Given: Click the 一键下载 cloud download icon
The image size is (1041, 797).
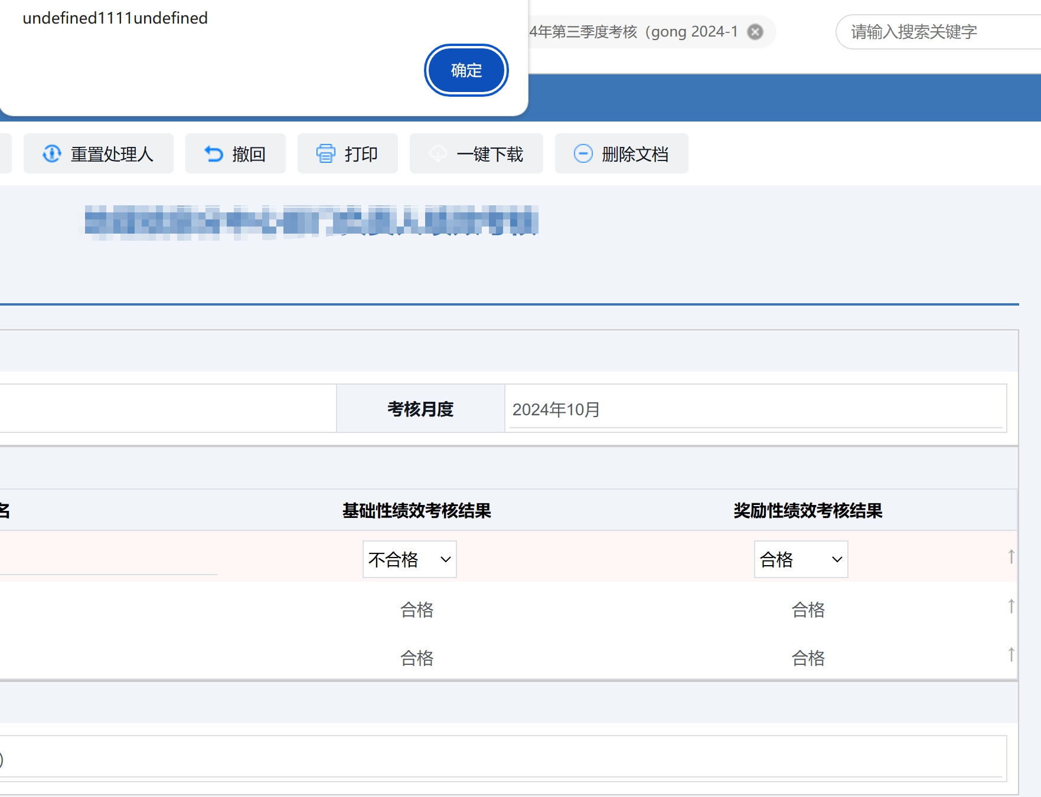Looking at the screenshot, I should (x=438, y=154).
